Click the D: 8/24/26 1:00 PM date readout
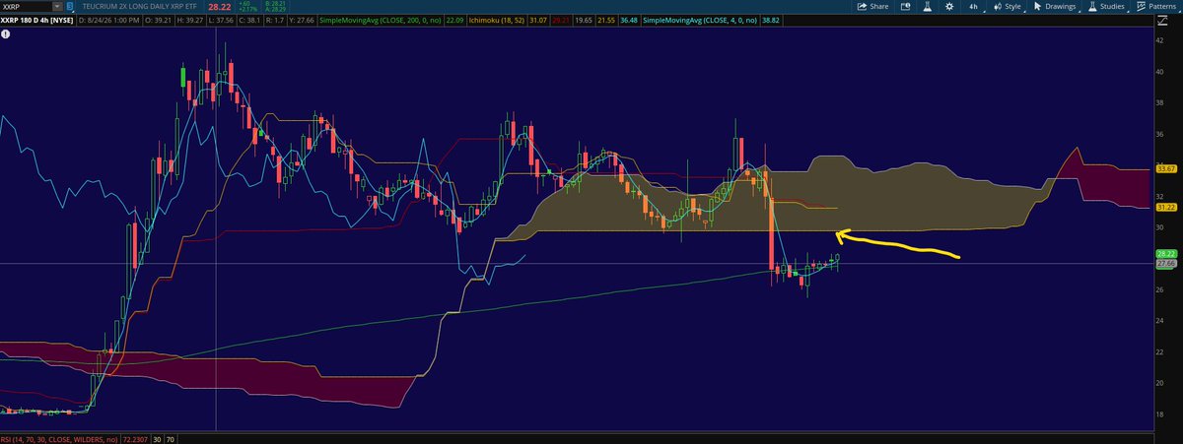Image resolution: width=1183 pixels, height=444 pixels. click(x=110, y=20)
